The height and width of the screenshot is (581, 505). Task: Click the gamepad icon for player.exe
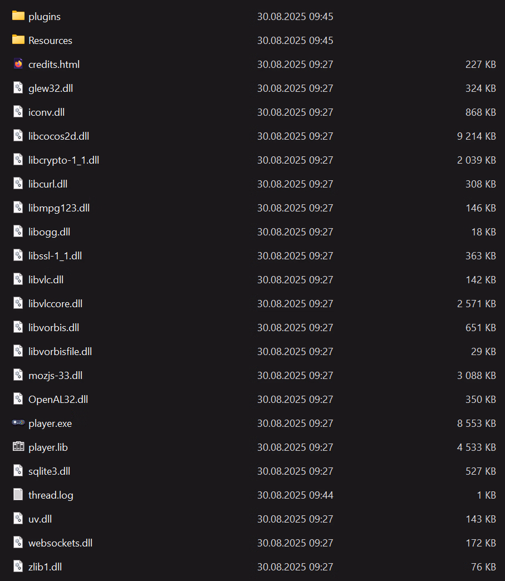(x=18, y=423)
